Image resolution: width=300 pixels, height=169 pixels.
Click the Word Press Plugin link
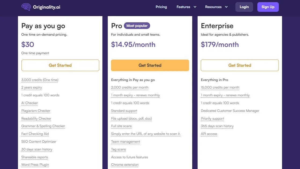(35, 164)
